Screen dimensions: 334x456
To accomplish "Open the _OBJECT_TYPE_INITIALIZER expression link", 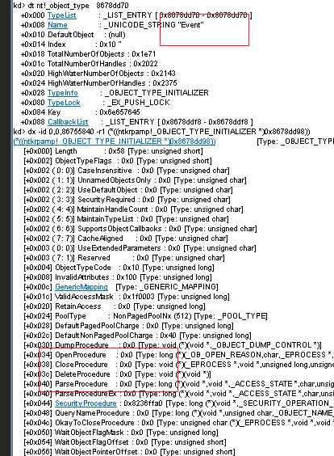I will (x=115, y=141).
